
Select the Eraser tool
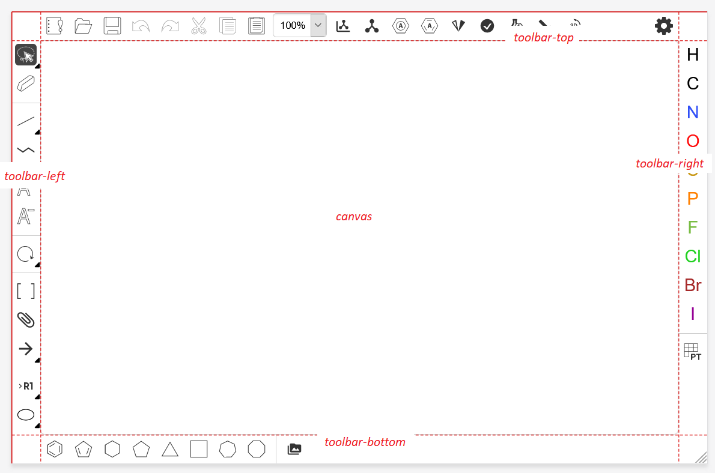[x=25, y=83]
